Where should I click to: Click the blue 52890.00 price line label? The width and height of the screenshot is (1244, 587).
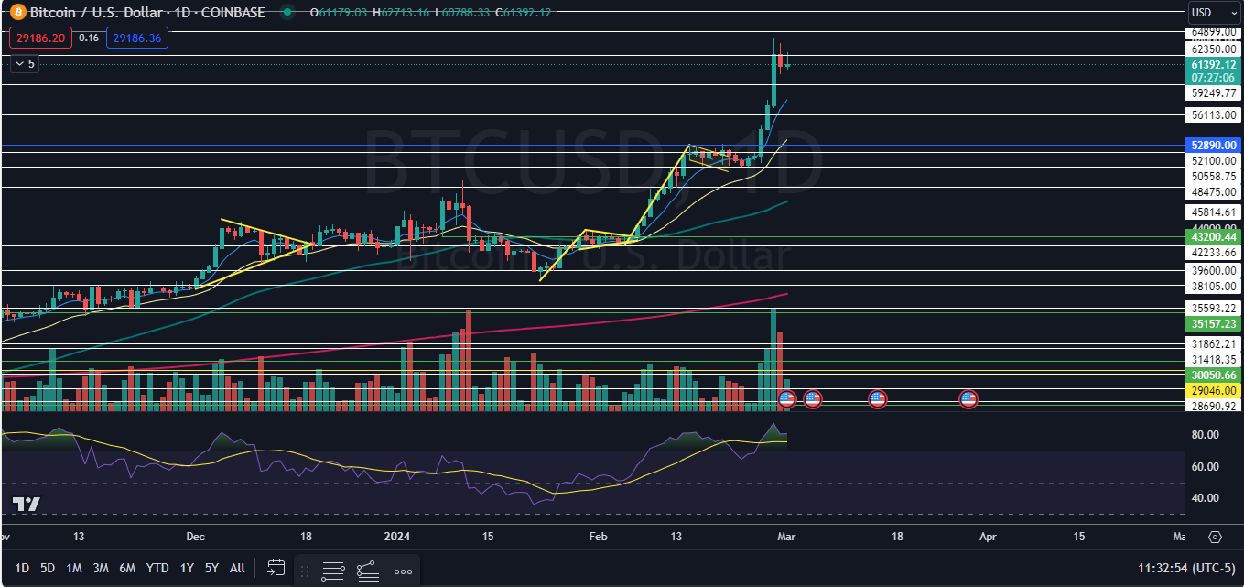pos(1214,145)
